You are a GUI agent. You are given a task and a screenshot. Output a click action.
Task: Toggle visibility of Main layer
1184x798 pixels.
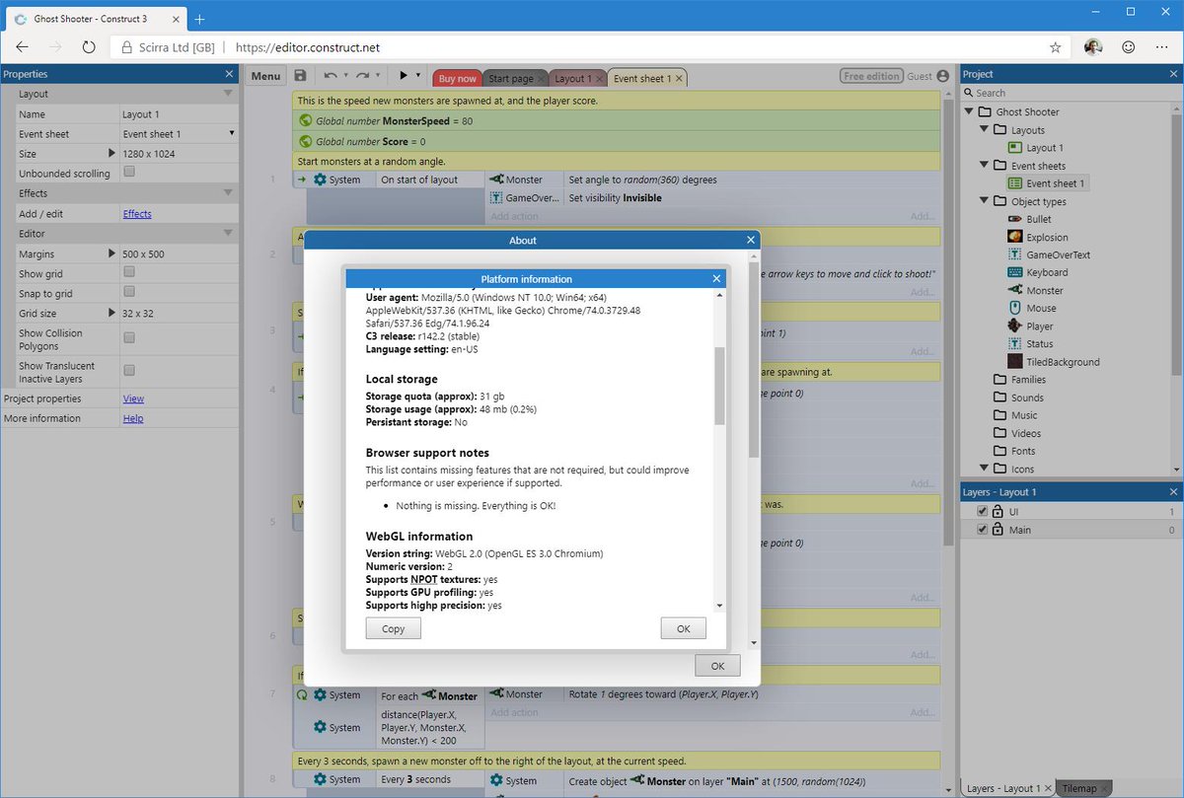coord(982,530)
